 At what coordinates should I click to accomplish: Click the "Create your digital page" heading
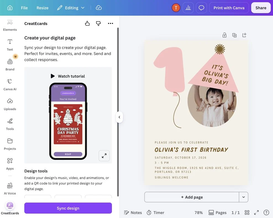50,38
